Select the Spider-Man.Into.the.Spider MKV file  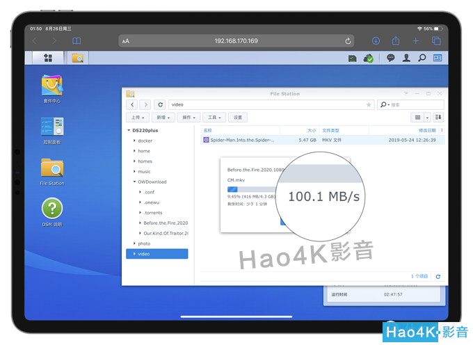(322, 140)
